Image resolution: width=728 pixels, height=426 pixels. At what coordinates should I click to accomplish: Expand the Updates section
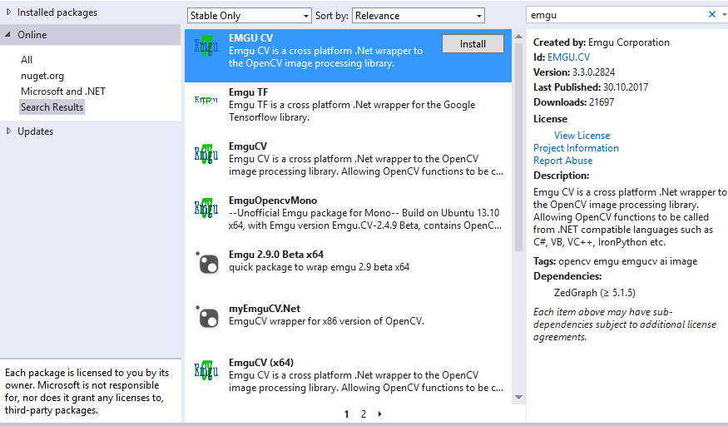tap(9, 131)
